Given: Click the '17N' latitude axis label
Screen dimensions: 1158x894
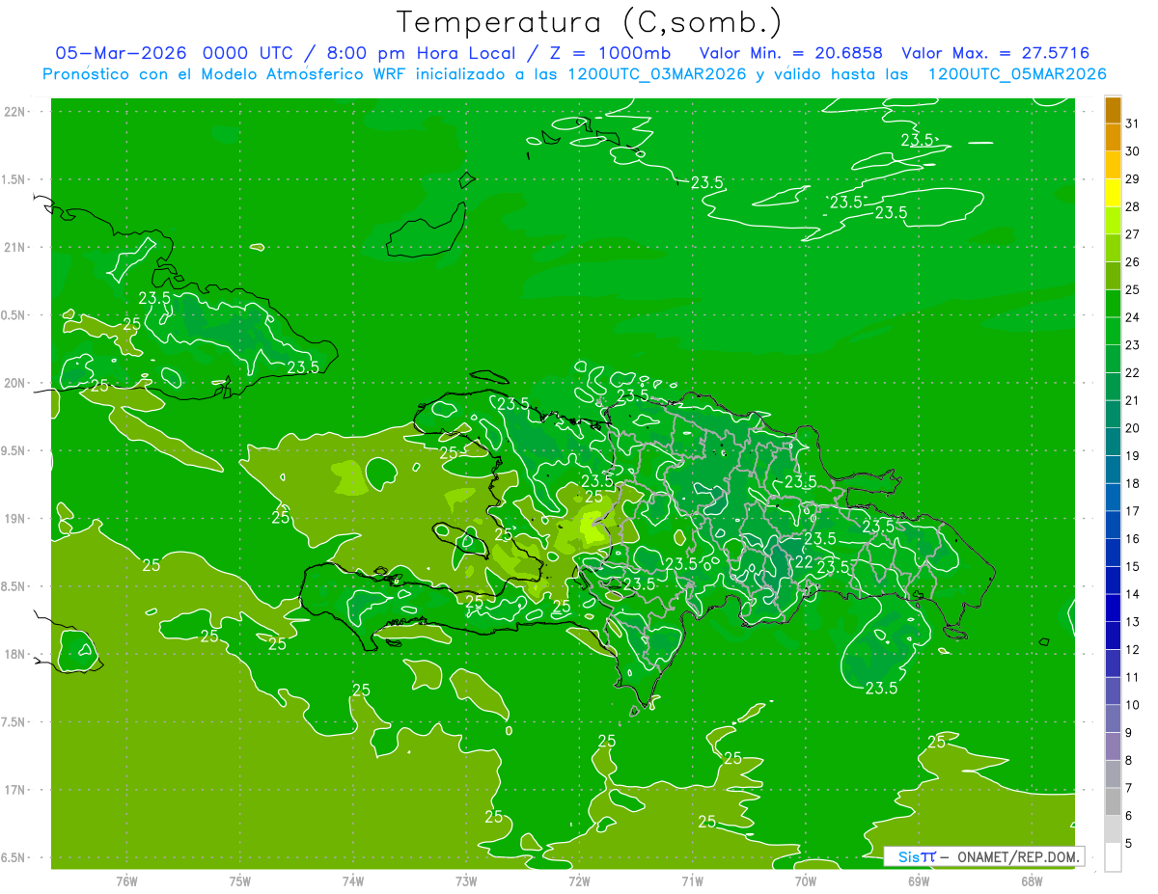Looking at the screenshot, I should click(15, 790).
